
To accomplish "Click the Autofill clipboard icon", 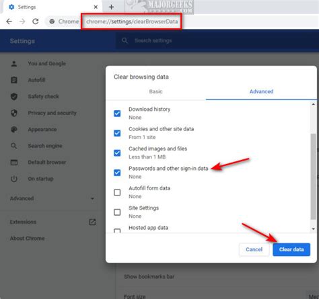I will tap(14, 80).
